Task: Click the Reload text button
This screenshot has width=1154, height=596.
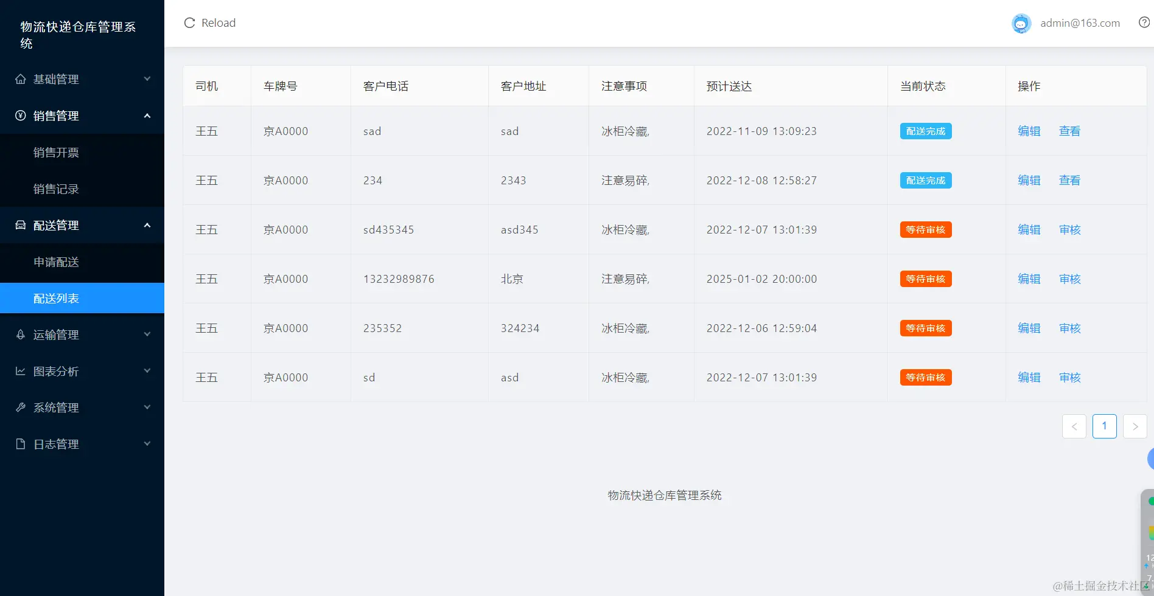Action: pos(219,23)
